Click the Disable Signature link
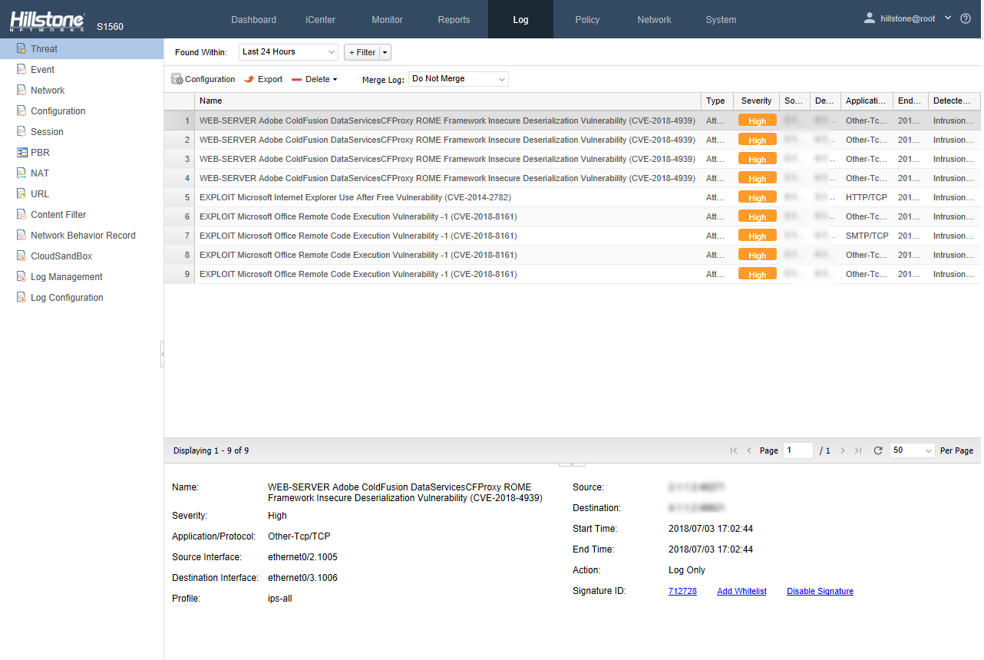 point(820,591)
